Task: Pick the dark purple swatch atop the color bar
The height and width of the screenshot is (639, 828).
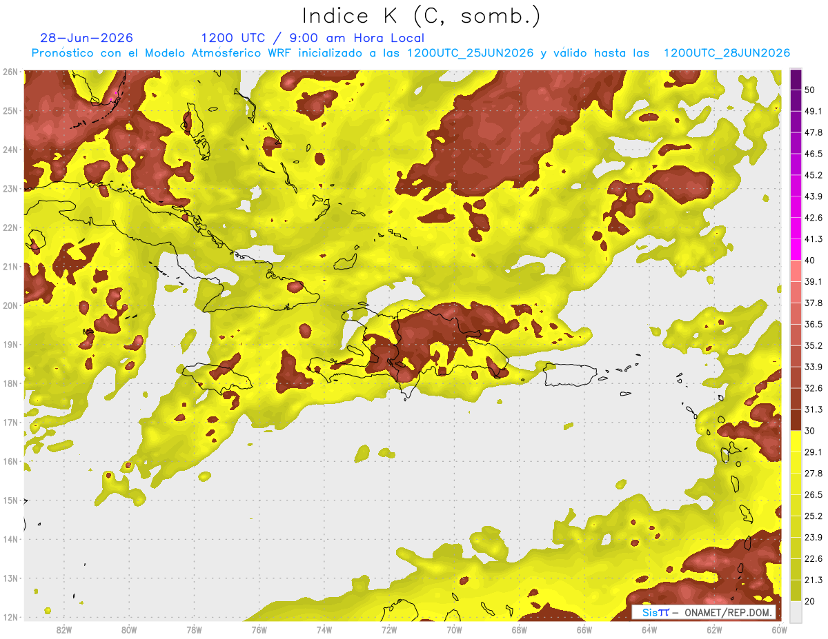Action: pyautogui.click(x=796, y=79)
